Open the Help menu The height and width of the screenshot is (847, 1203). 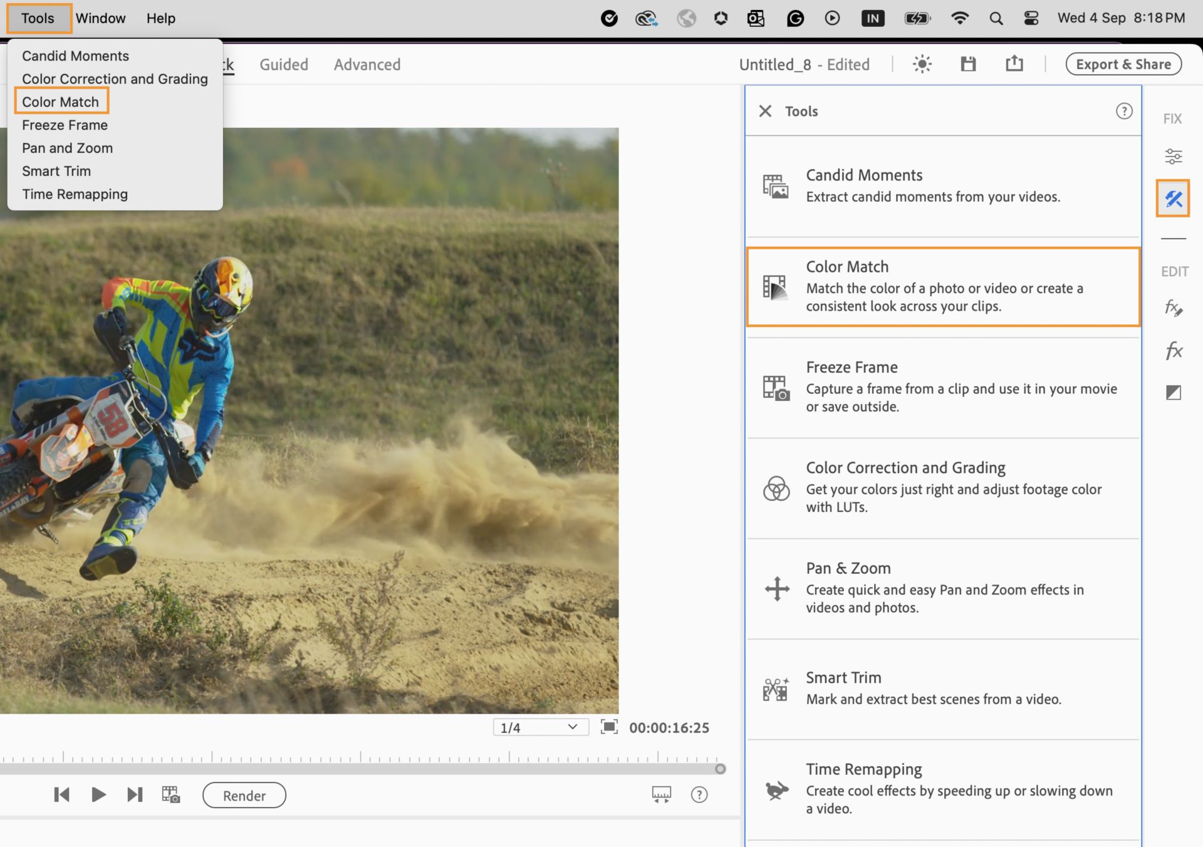(x=161, y=18)
